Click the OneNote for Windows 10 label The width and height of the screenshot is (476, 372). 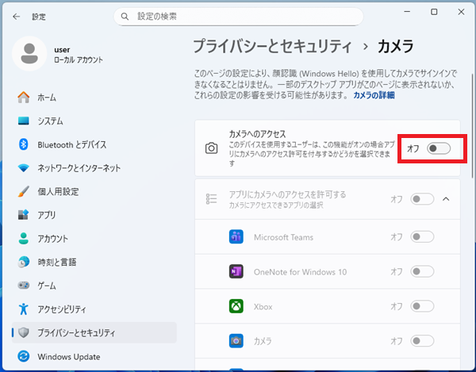[x=300, y=272]
